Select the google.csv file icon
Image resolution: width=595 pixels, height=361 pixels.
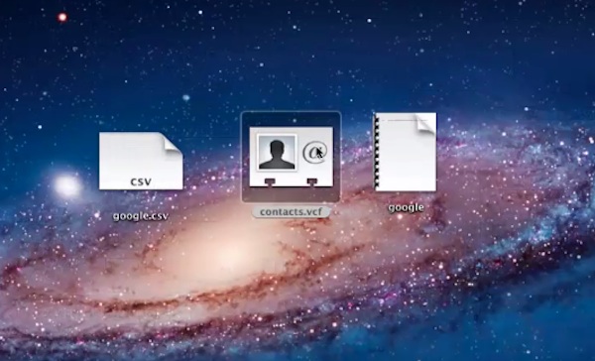click(x=141, y=161)
